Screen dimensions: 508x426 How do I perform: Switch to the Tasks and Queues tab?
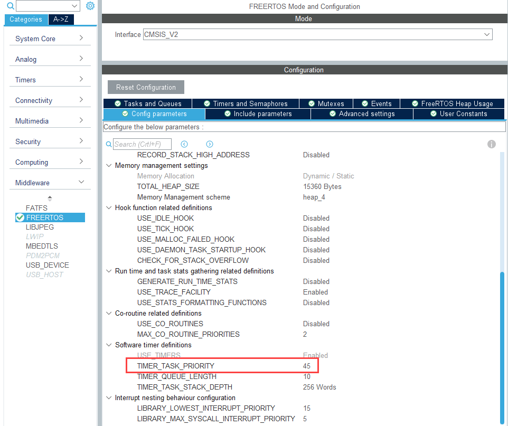point(147,103)
